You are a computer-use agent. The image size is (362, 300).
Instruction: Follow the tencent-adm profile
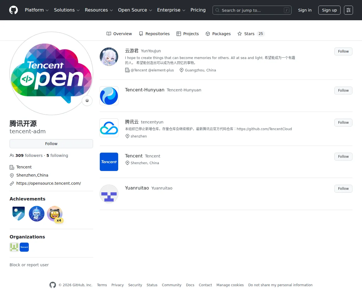click(51, 144)
